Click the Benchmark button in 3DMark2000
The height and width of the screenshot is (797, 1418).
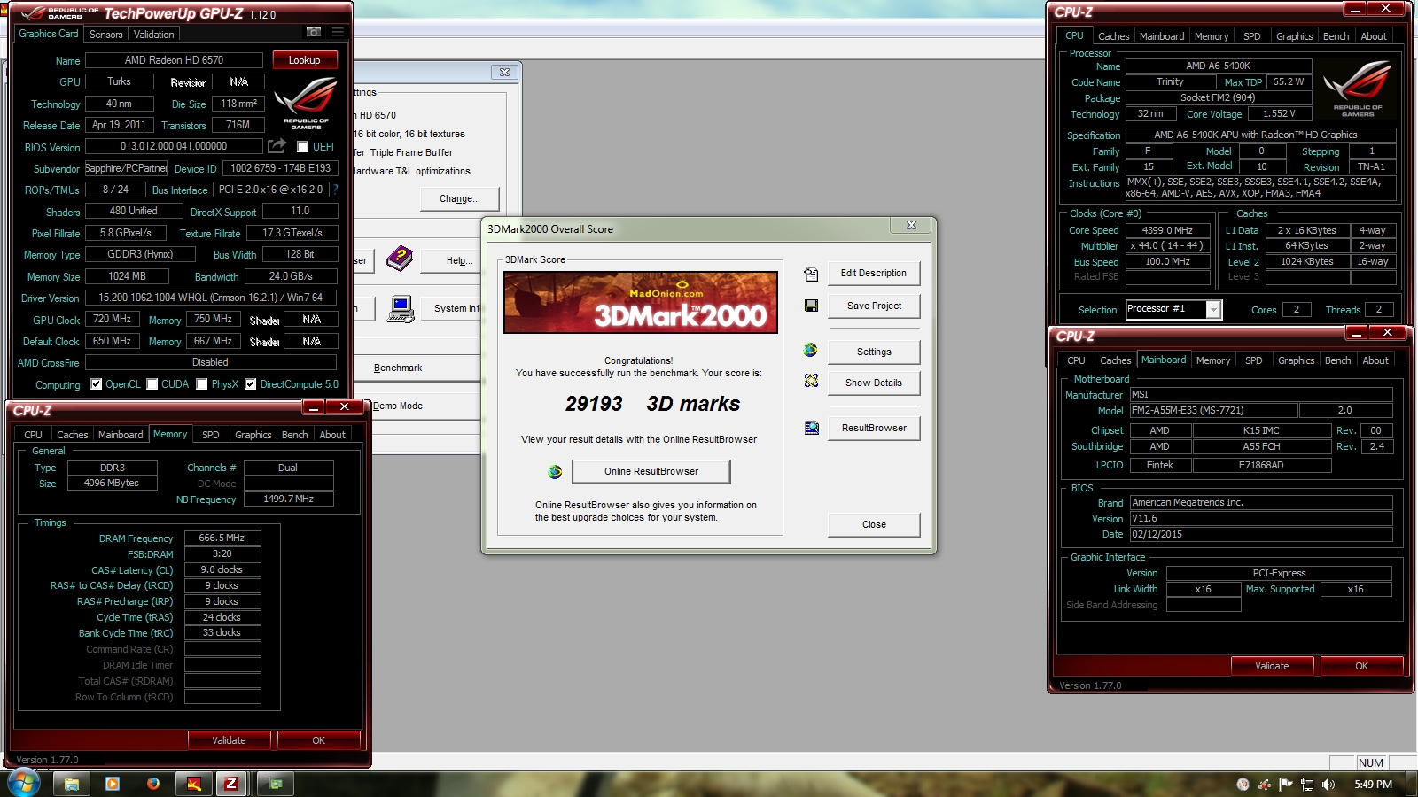417,368
